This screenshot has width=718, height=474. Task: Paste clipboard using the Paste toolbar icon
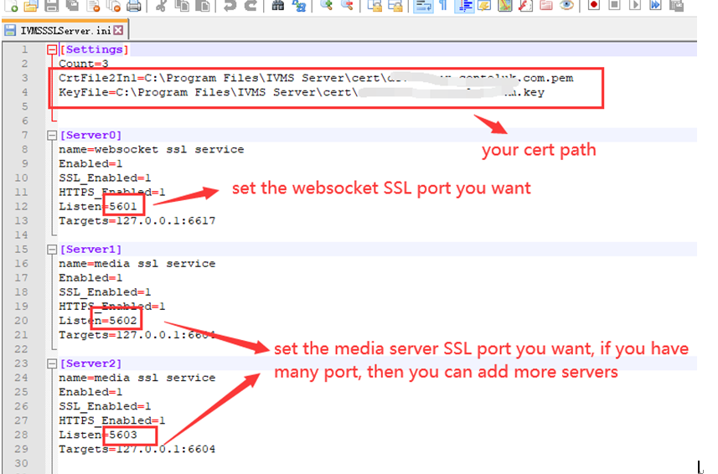coord(202,6)
